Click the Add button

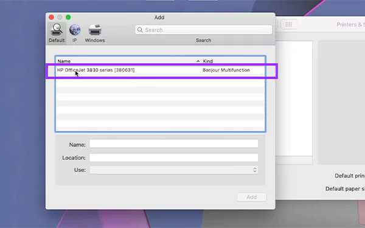click(x=252, y=197)
